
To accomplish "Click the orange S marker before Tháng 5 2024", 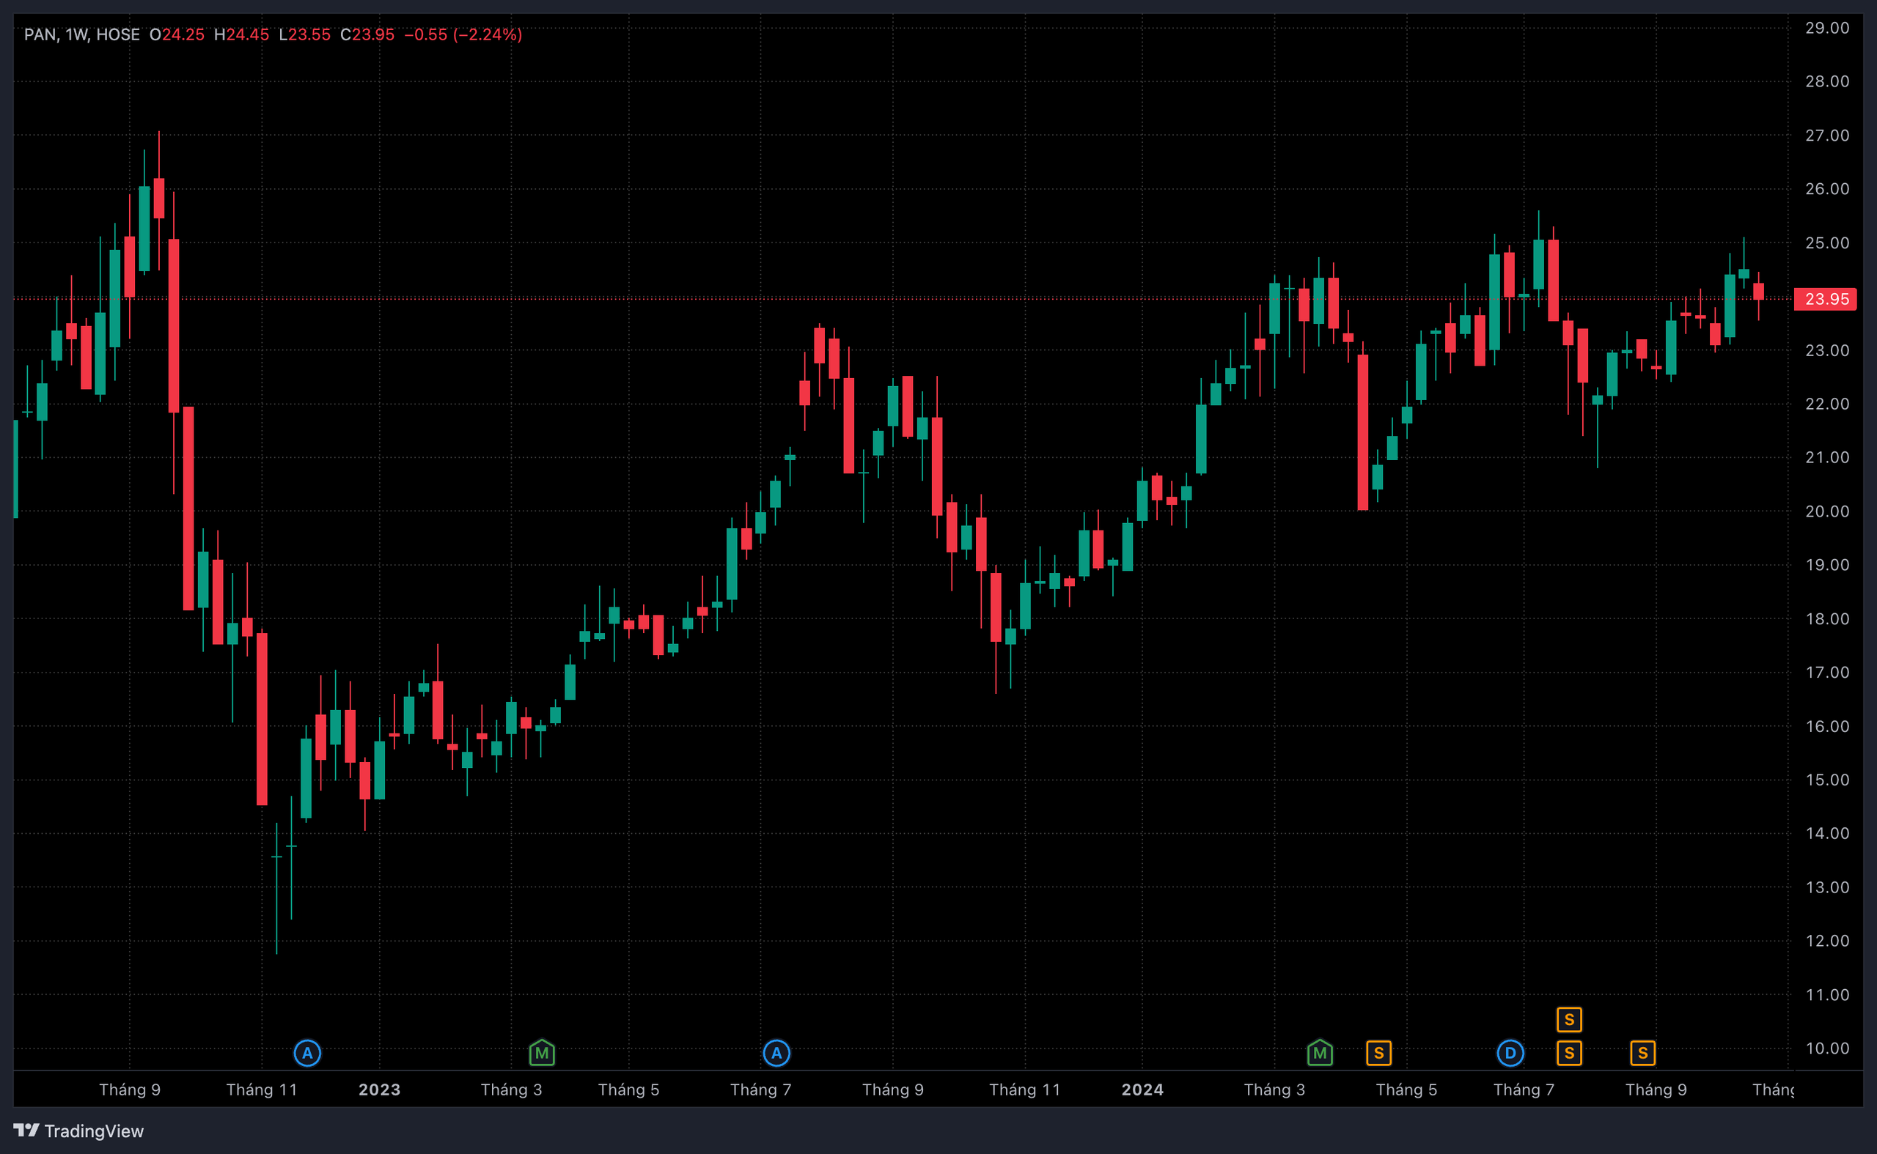I will tap(1378, 1054).
